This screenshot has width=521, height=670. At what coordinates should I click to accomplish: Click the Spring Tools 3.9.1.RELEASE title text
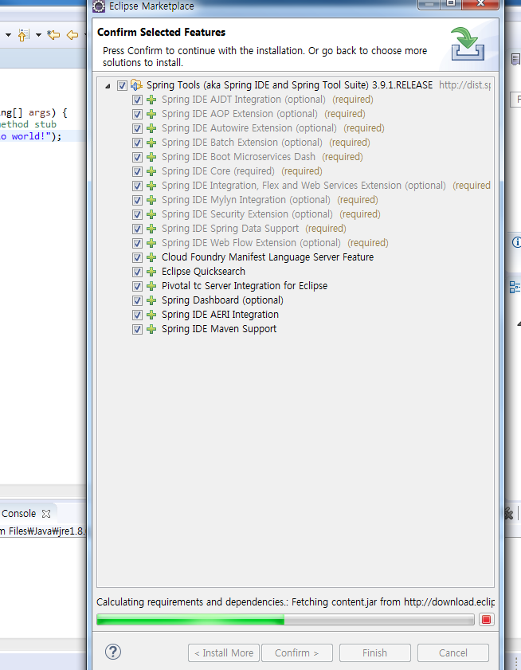289,85
